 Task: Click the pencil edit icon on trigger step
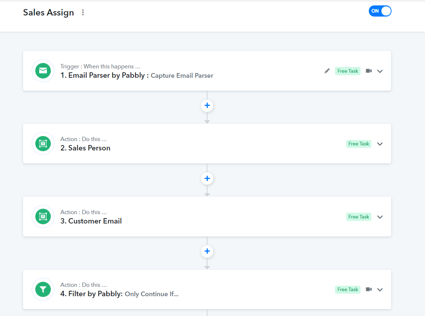pos(327,71)
